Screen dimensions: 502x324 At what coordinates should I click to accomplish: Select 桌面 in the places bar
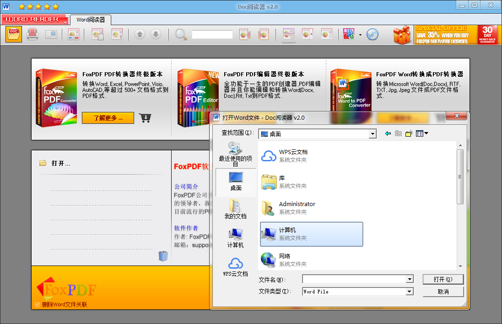(236, 182)
